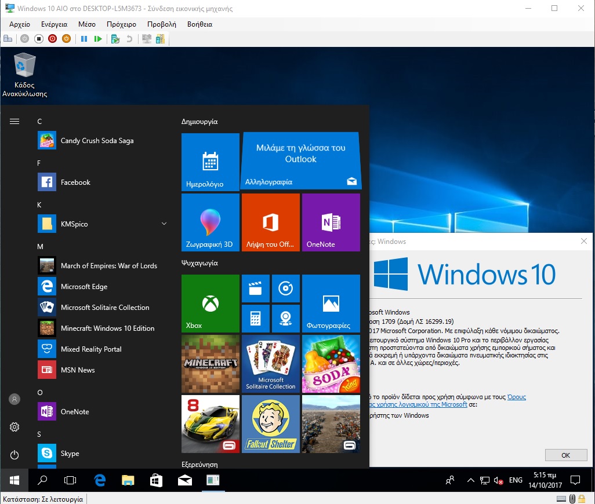595x504 pixels.
Task: Expand the KMSpico folder chevron
Action: [x=164, y=224]
